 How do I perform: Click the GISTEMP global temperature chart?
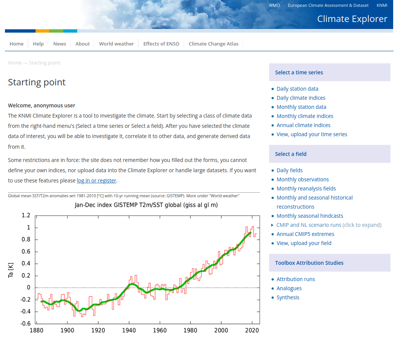(x=134, y=268)
